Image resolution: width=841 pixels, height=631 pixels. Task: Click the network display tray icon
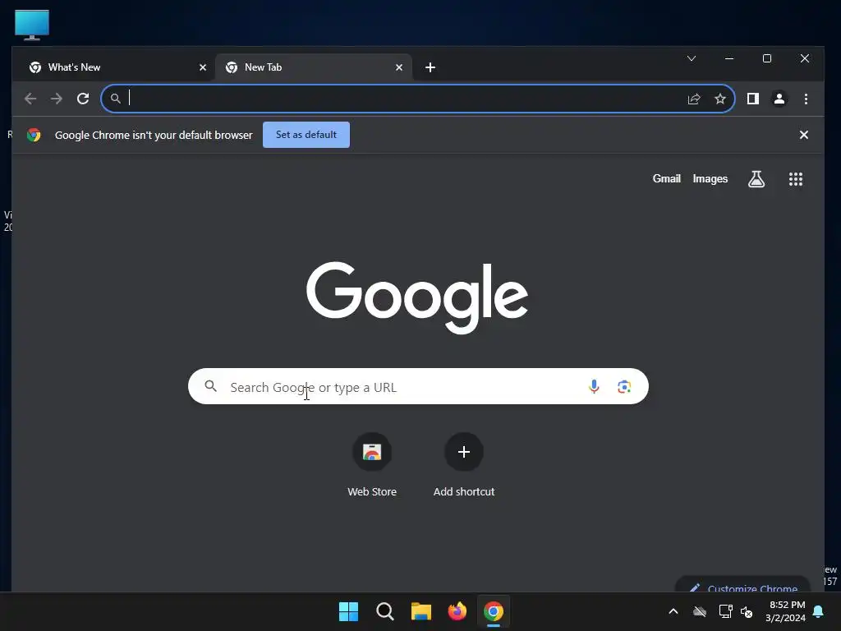tap(725, 611)
